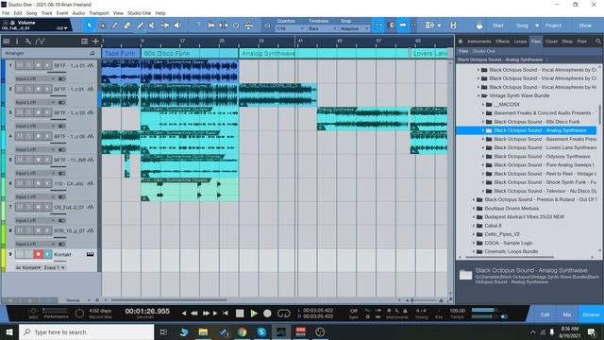Image resolution: width=604 pixels, height=340 pixels.
Task: Open the Edit view button
Action: (x=545, y=314)
